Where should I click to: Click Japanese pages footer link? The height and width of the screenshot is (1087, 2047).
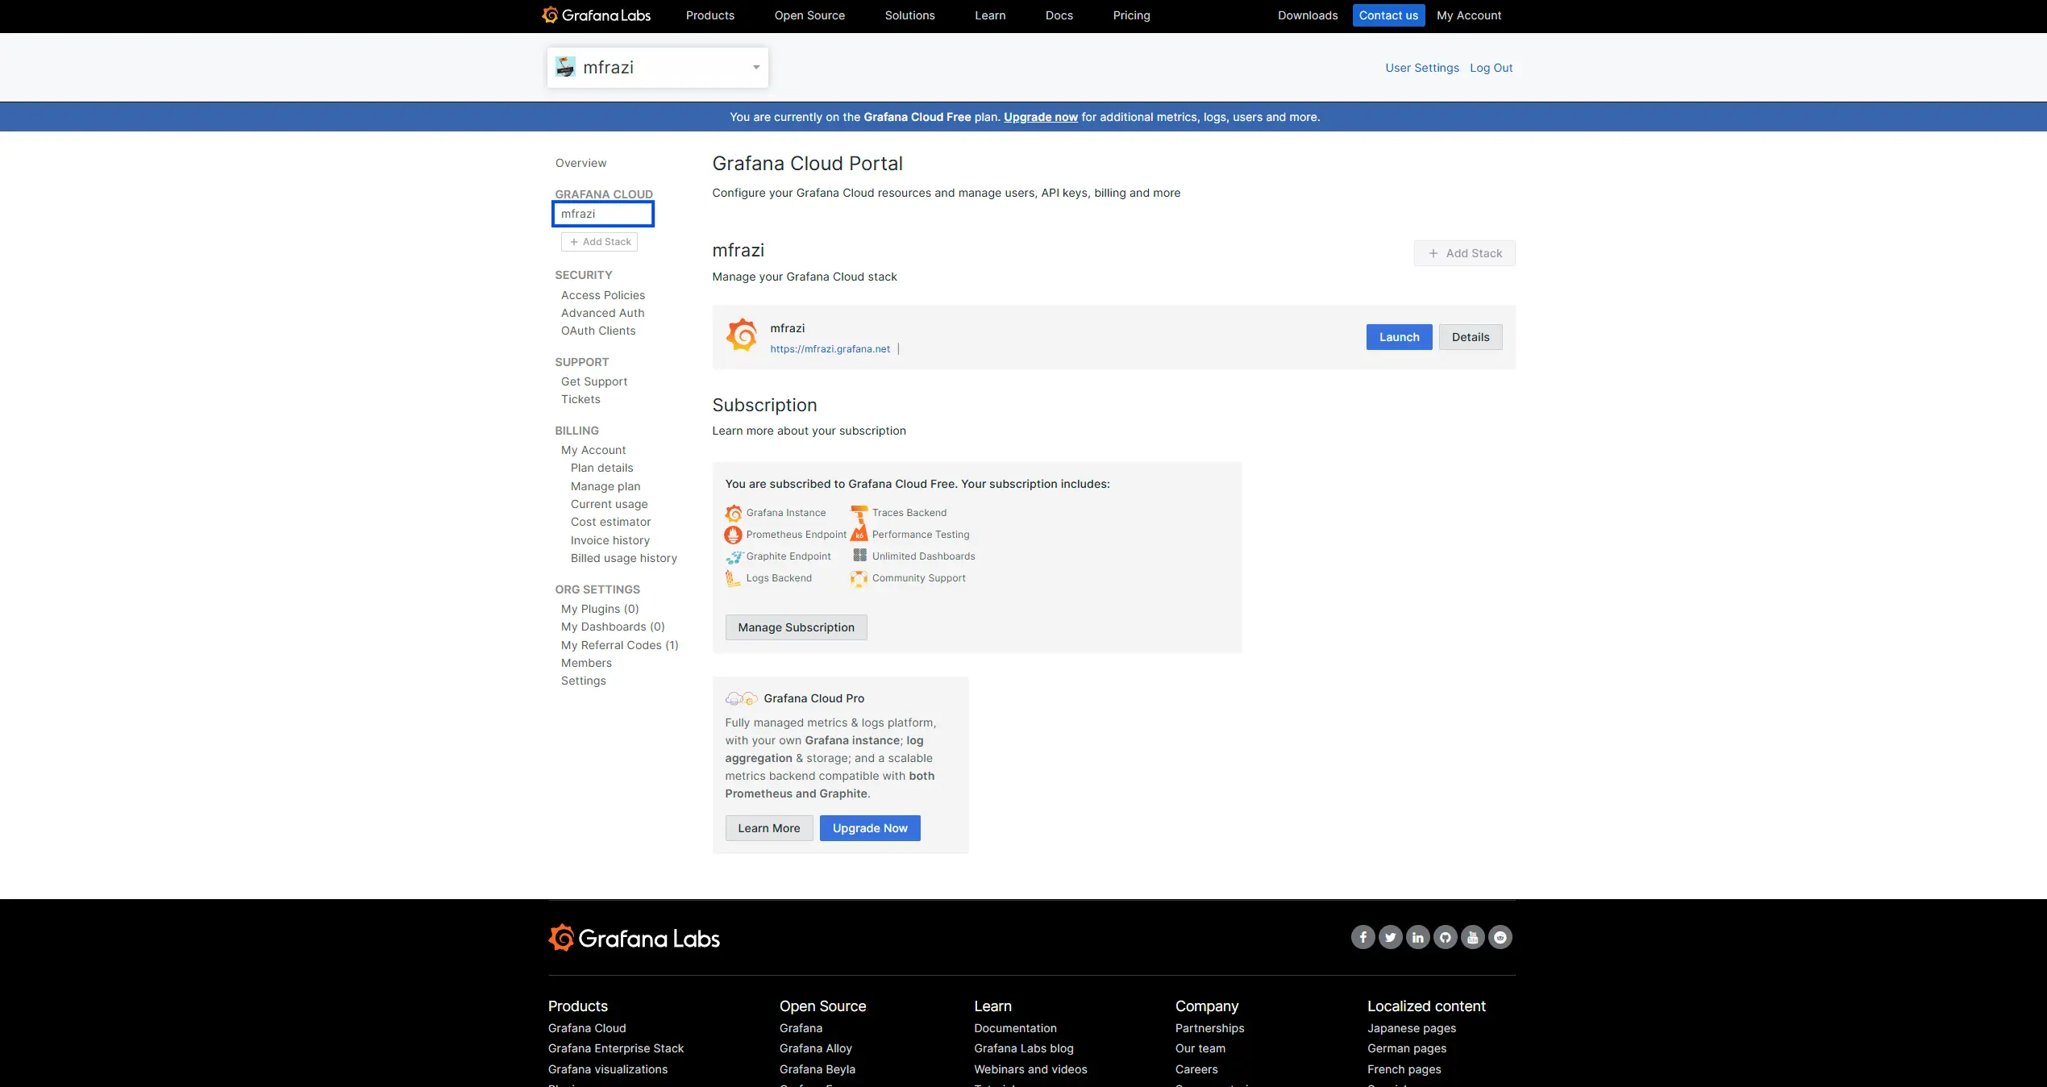tap(1411, 1028)
